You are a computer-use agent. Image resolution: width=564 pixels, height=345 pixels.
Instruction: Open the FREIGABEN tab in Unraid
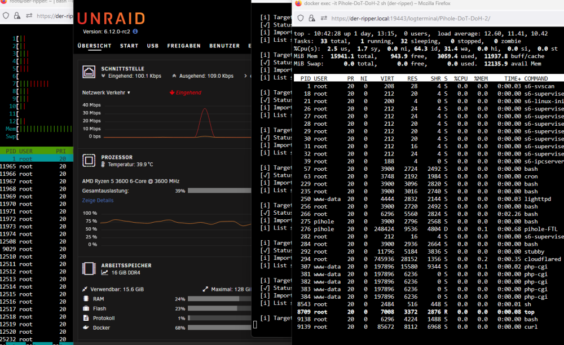point(184,46)
